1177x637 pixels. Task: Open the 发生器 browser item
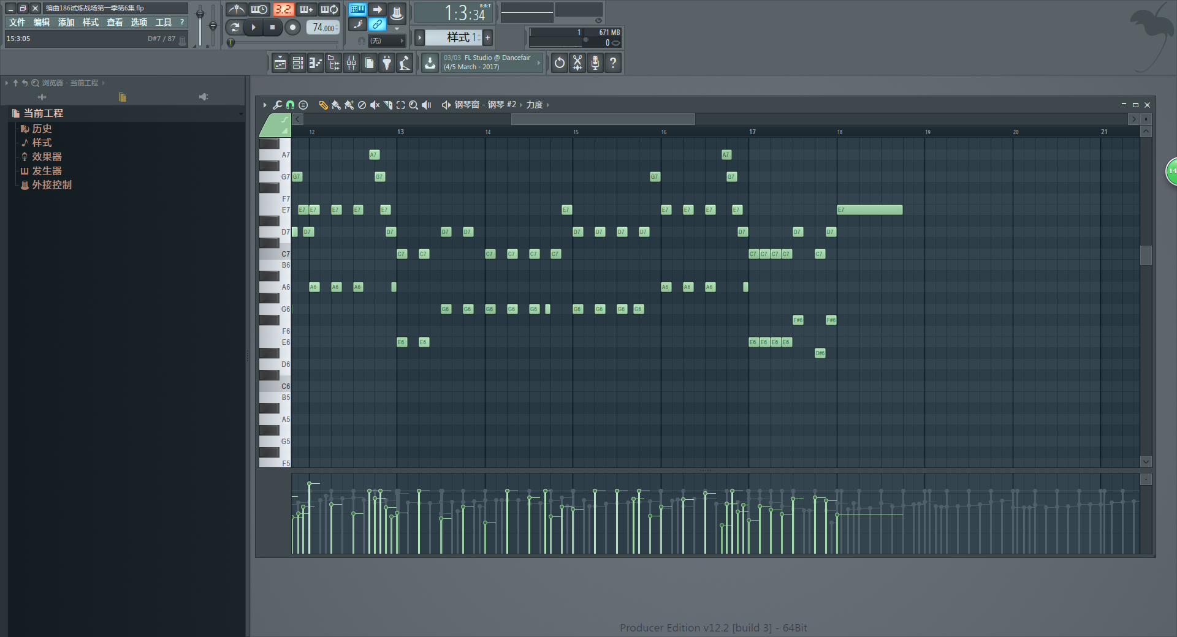point(47,171)
